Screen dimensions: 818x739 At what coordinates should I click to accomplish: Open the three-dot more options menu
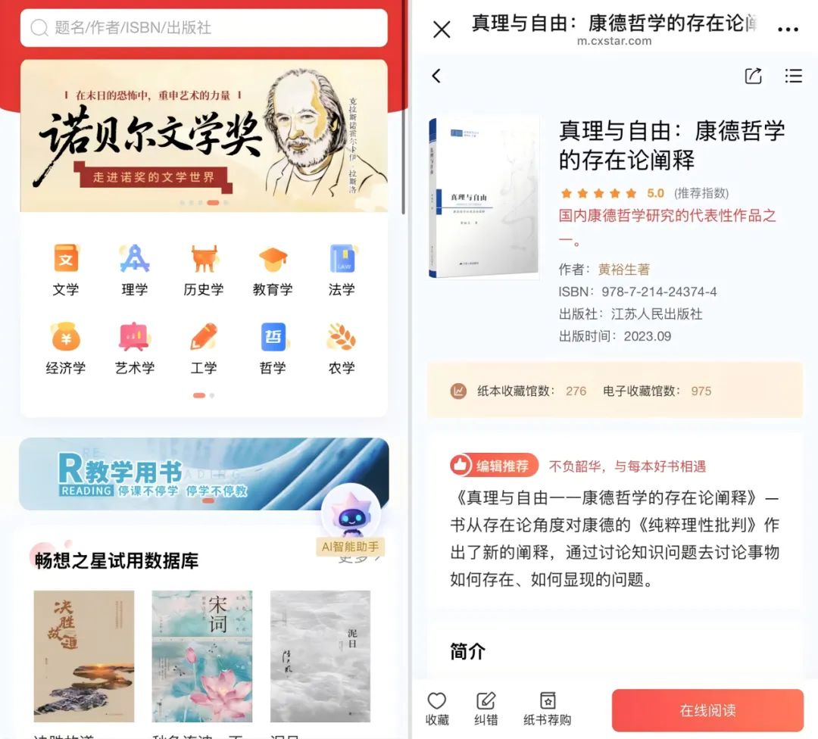tap(788, 30)
